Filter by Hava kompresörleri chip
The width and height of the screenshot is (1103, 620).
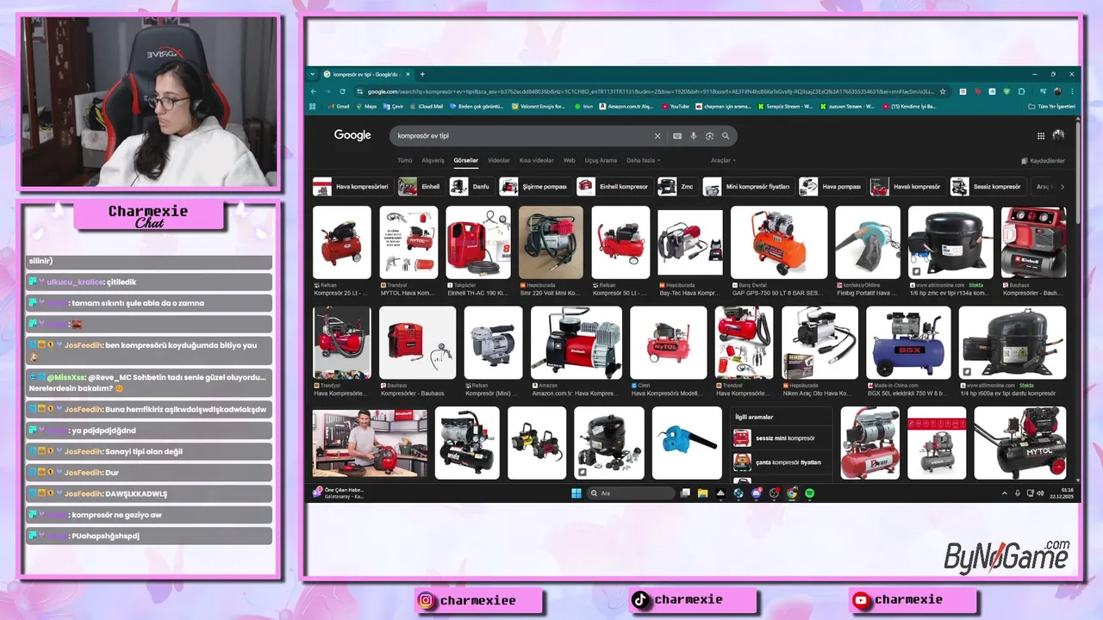[352, 187]
